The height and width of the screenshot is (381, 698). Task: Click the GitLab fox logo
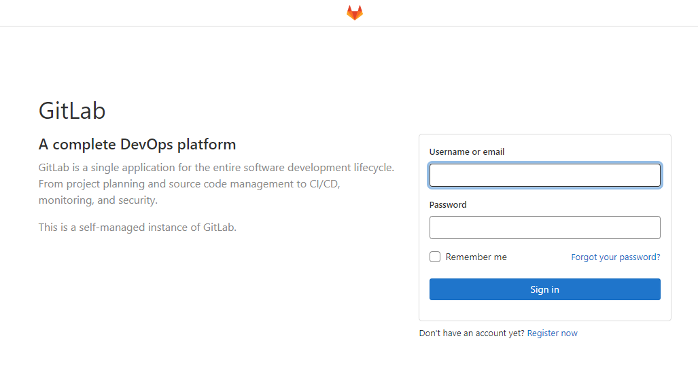[x=354, y=13]
